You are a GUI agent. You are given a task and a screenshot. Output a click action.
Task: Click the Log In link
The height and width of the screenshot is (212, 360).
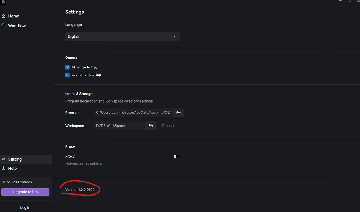(25, 208)
